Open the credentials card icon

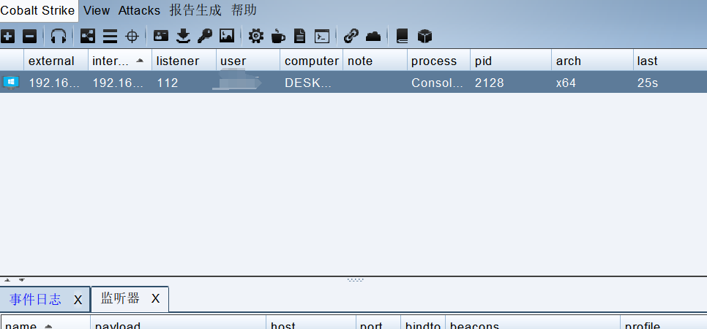point(160,36)
